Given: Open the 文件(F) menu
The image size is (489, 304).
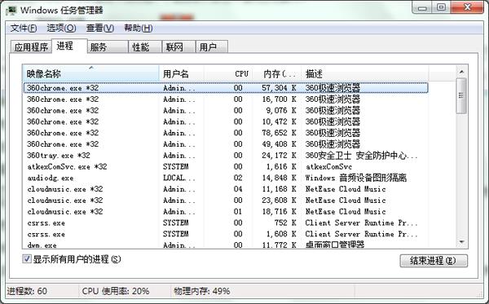Looking at the screenshot, I should tap(24, 28).
